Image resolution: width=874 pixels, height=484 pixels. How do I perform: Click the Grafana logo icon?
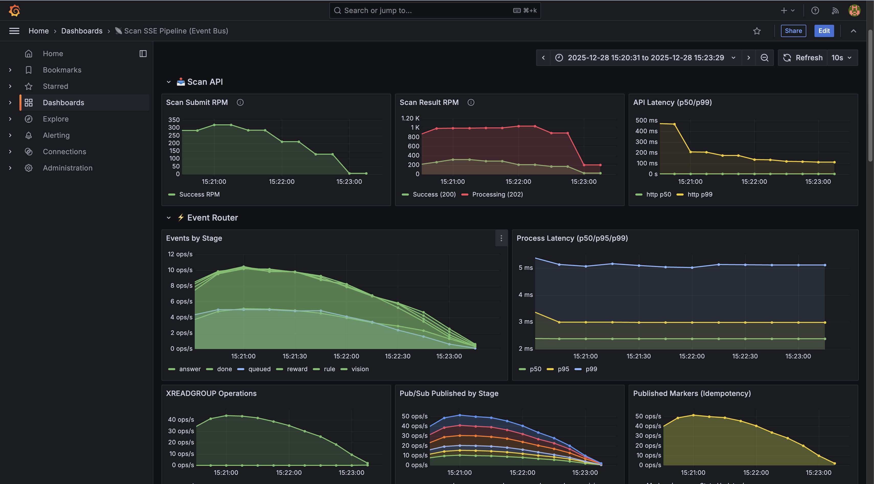click(14, 10)
